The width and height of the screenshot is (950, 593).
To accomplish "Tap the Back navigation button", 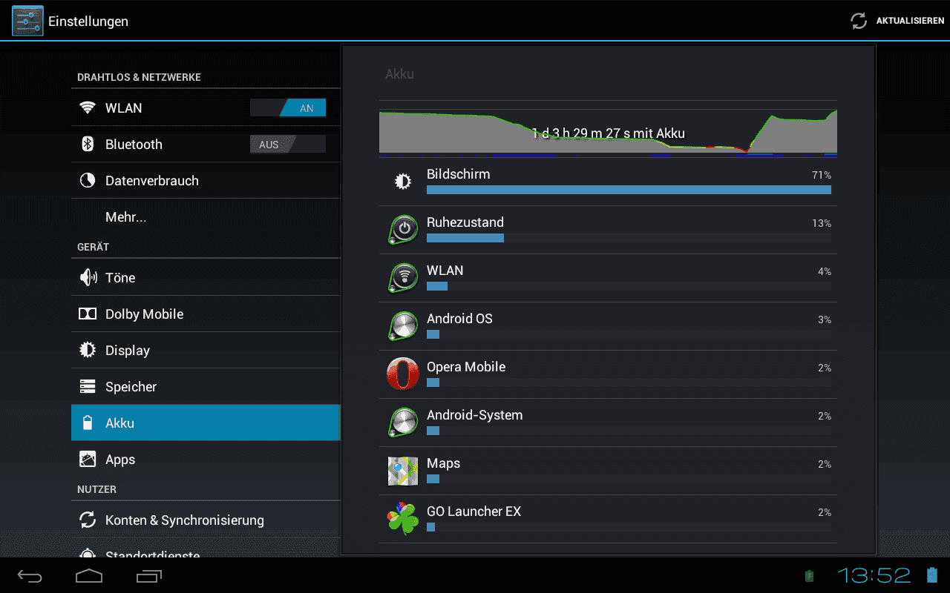I will [x=30, y=576].
